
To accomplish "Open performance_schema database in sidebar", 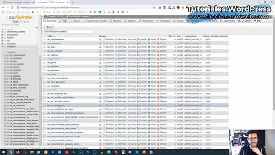I will 16,32.
